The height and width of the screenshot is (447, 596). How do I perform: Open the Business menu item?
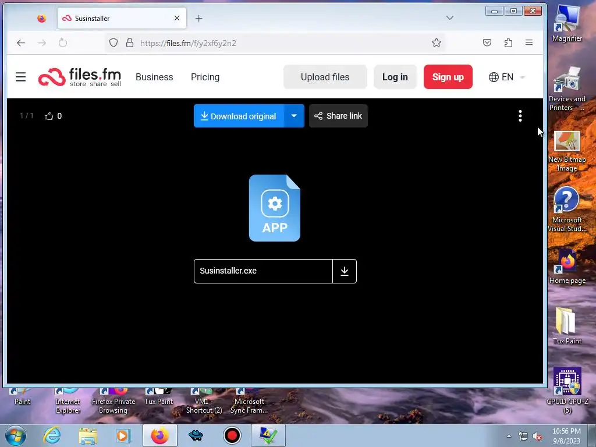point(154,77)
